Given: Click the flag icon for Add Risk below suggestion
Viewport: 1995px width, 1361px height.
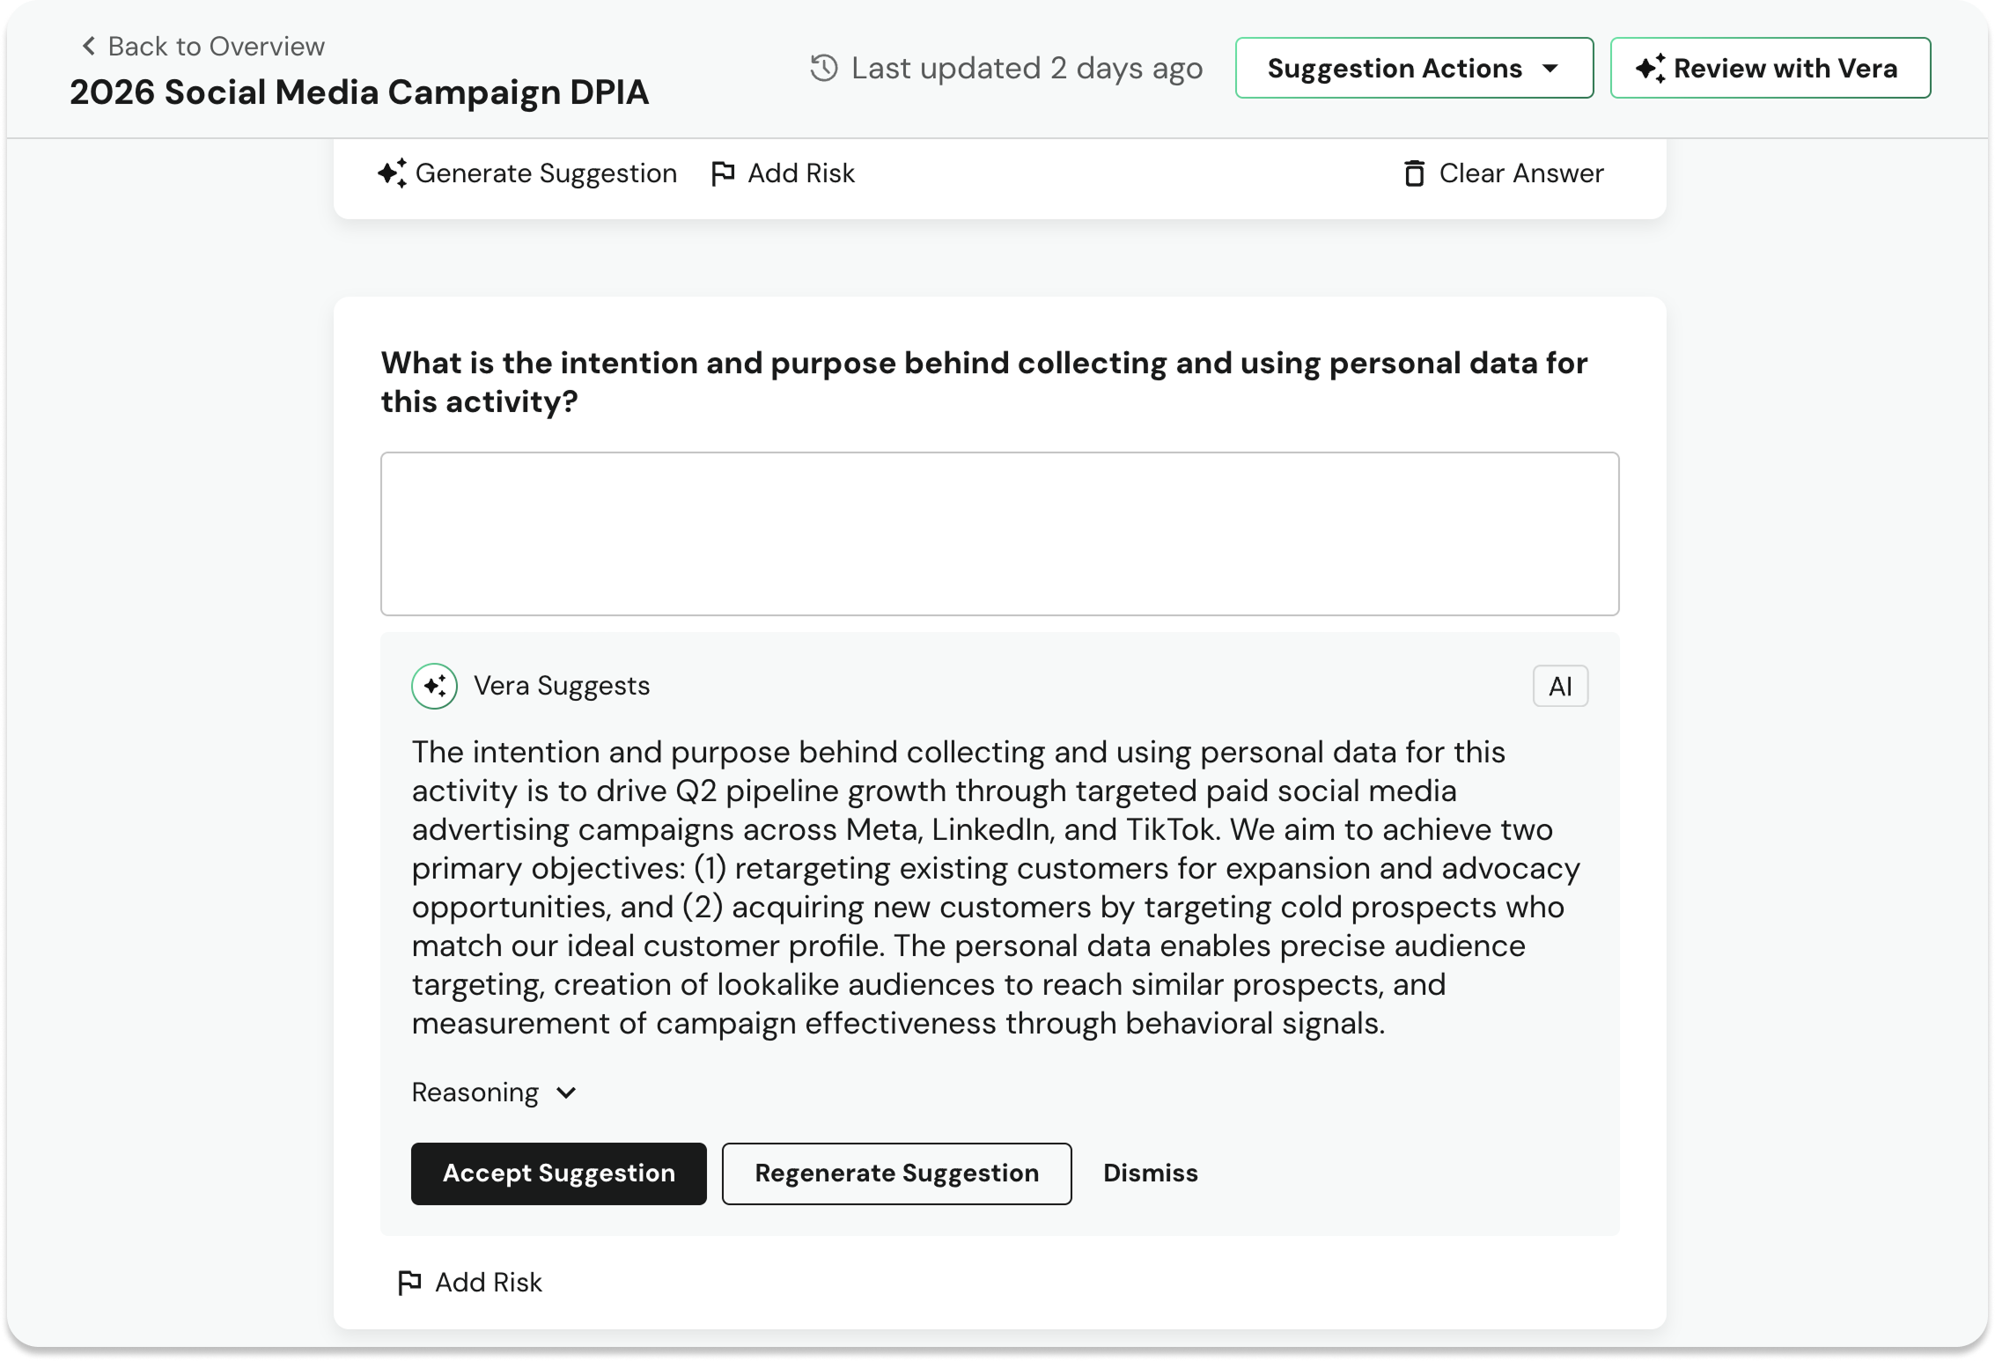Looking at the screenshot, I should (409, 1282).
